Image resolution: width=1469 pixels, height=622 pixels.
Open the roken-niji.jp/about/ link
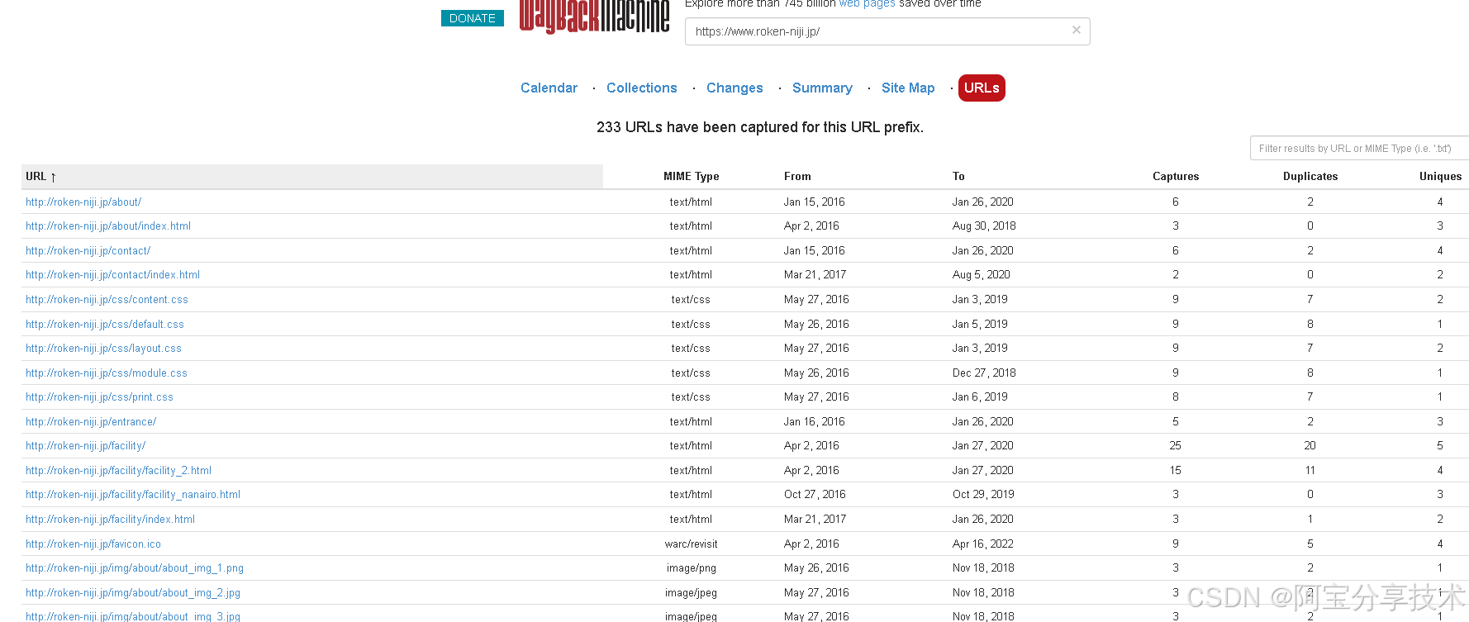(x=83, y=202)
